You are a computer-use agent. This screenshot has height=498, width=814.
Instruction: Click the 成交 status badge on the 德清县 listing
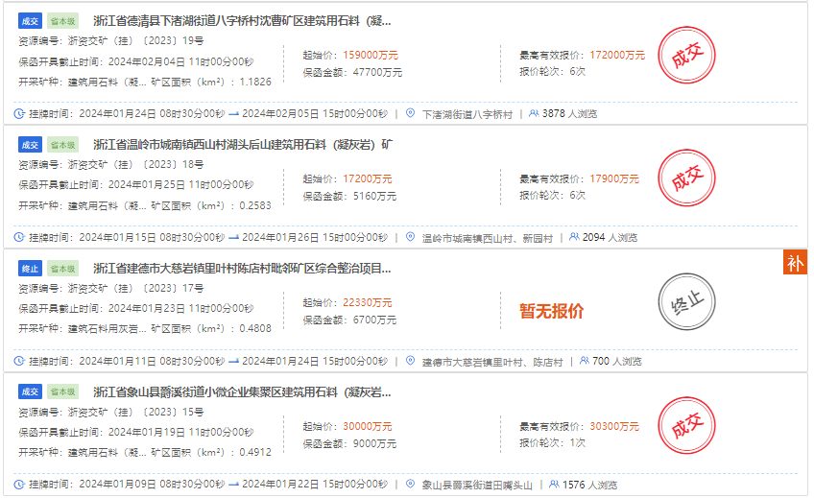coord(30,21)
